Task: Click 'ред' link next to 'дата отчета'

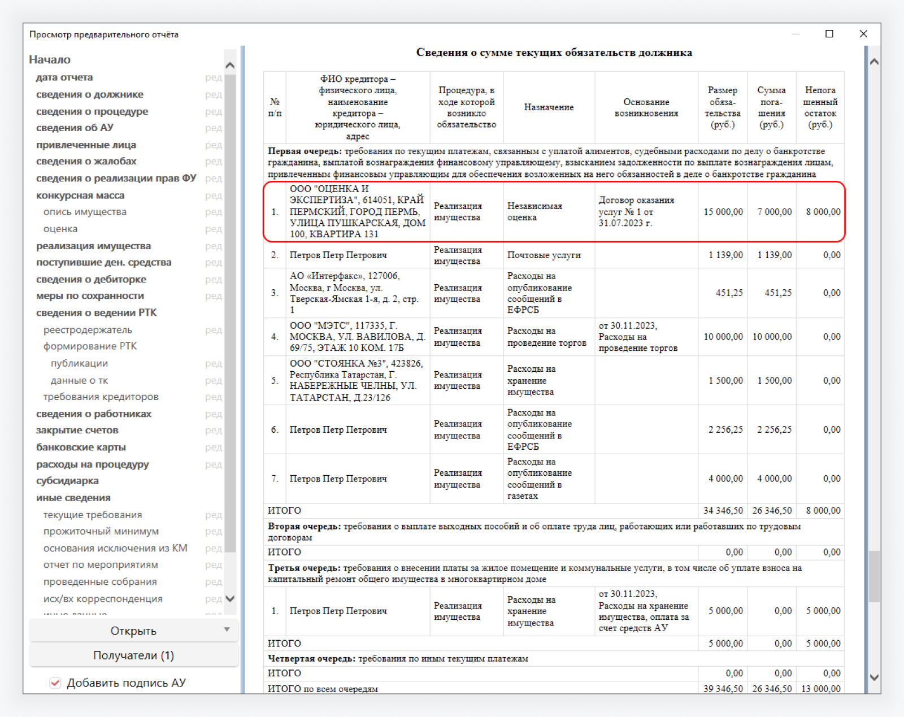Action: (214, 77)
